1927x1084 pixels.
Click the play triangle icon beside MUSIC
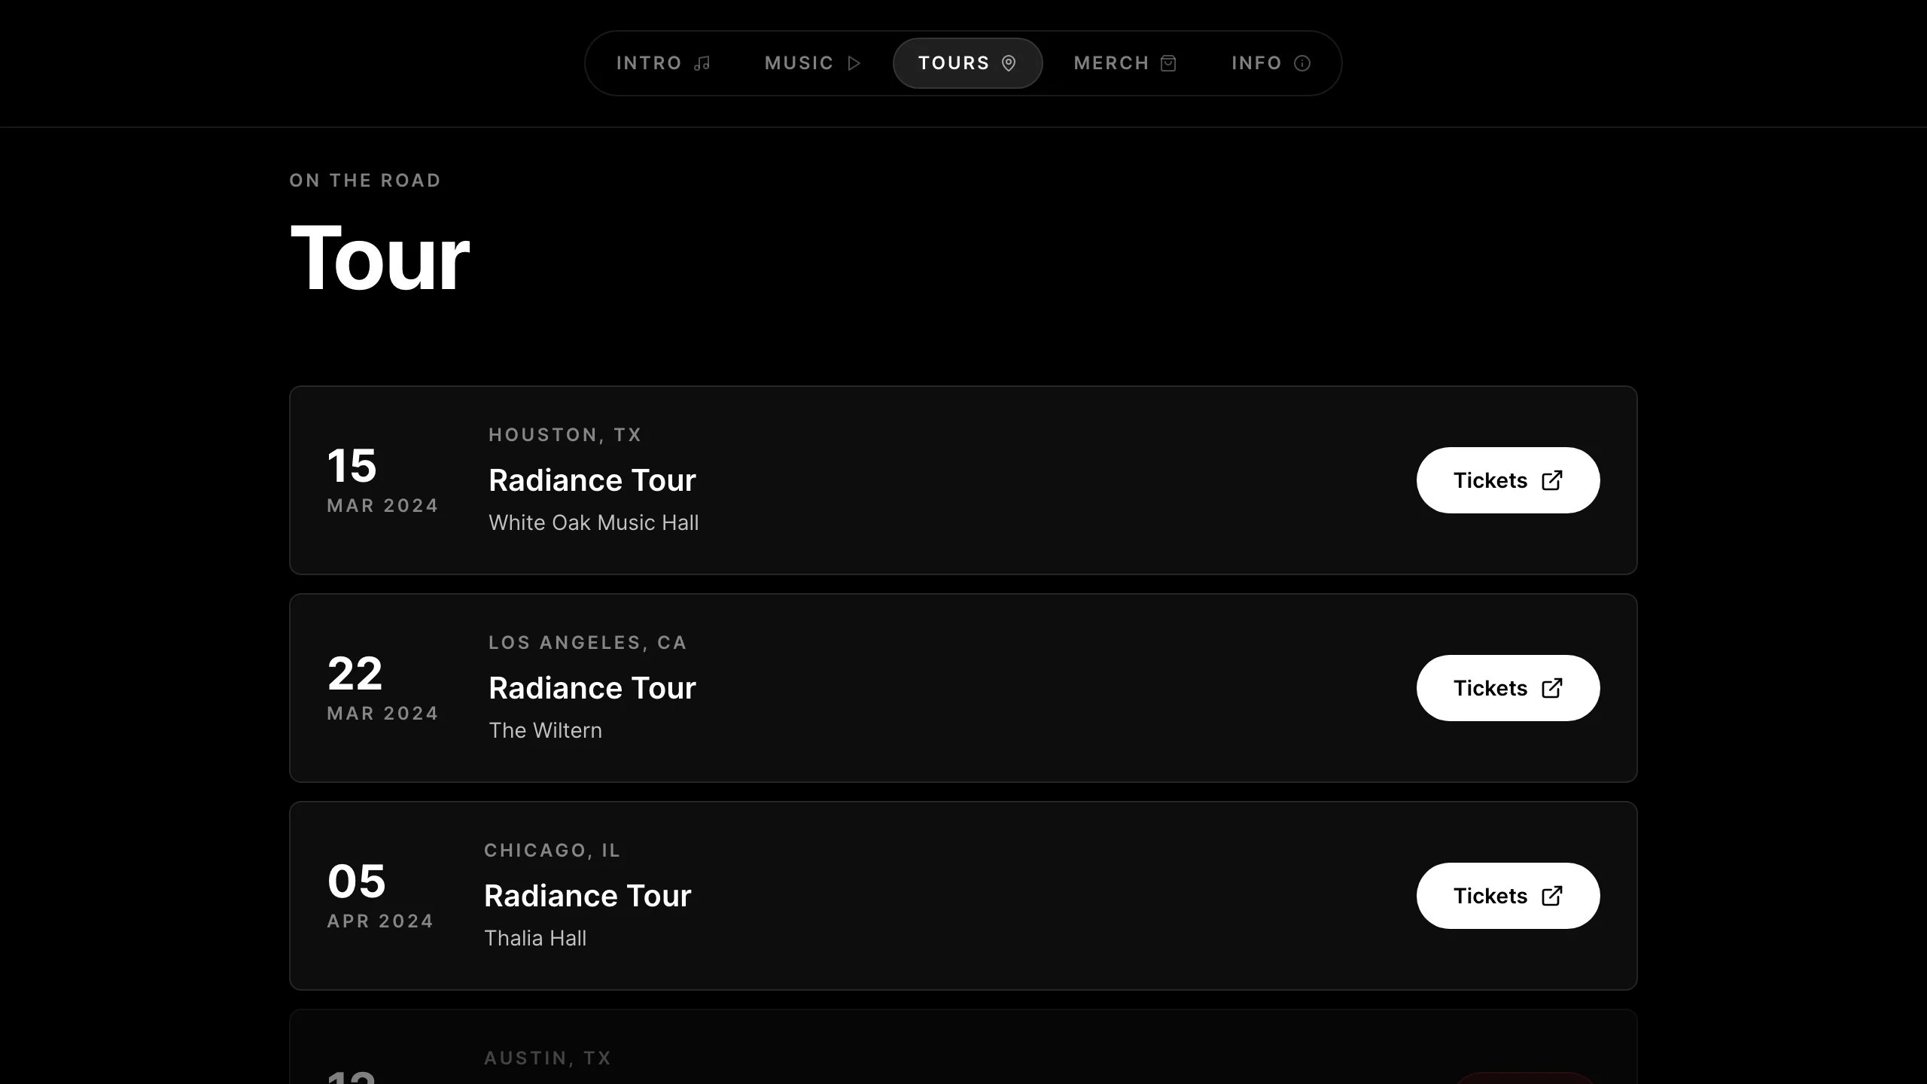point(854,63)
